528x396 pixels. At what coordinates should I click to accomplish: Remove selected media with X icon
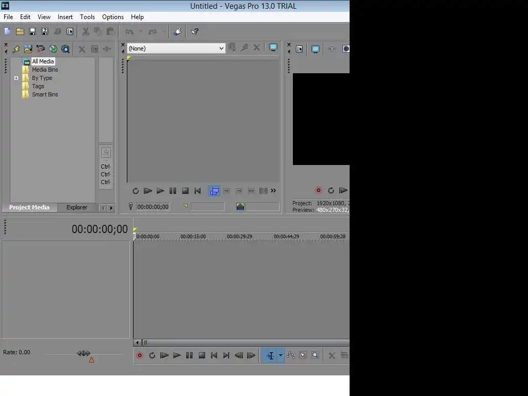[x=82, y=49]
